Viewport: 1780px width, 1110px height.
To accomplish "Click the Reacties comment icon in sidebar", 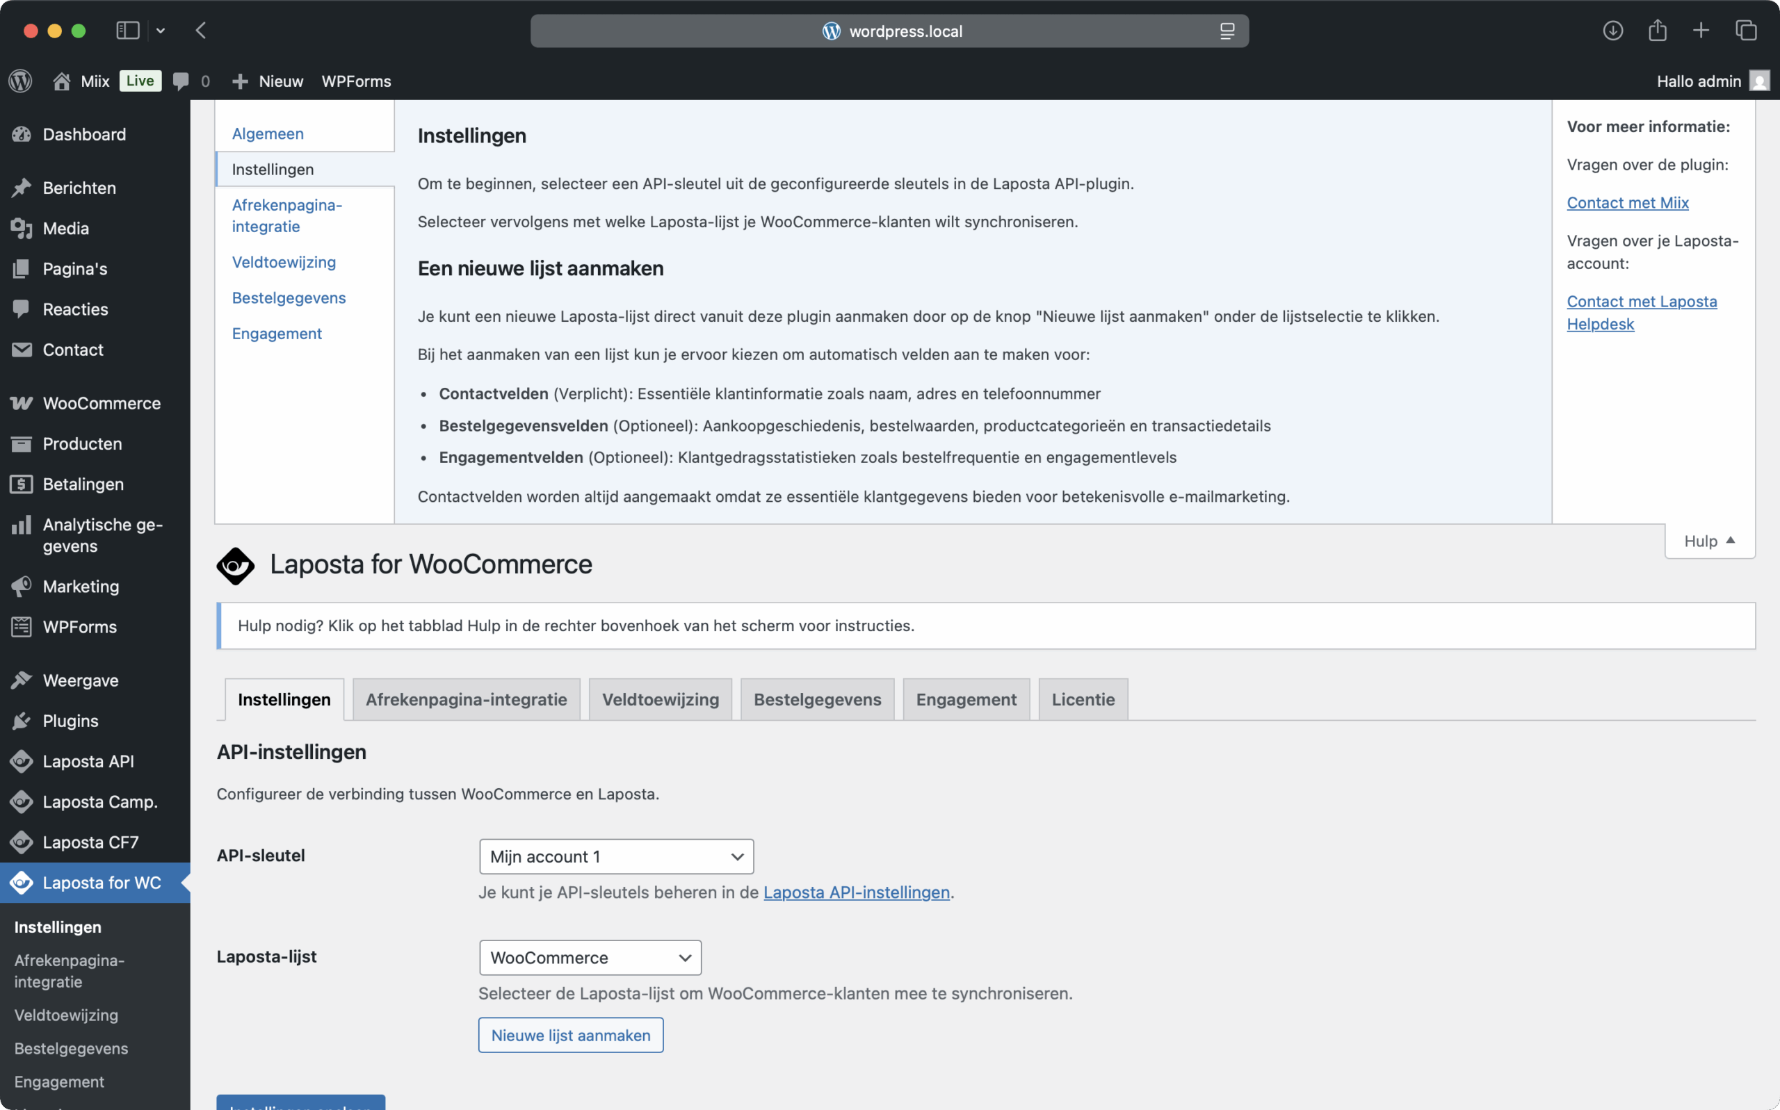I will tap(22, 309).
